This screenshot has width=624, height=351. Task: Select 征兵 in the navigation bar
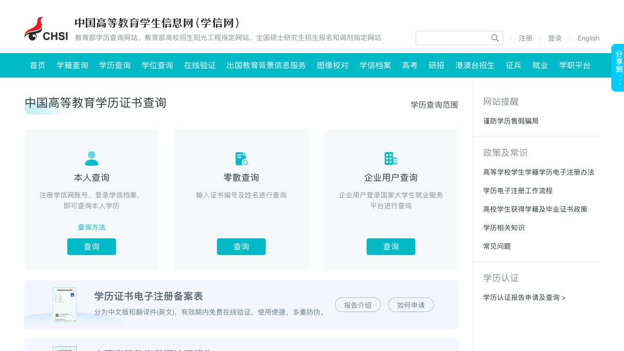(514, 65)
